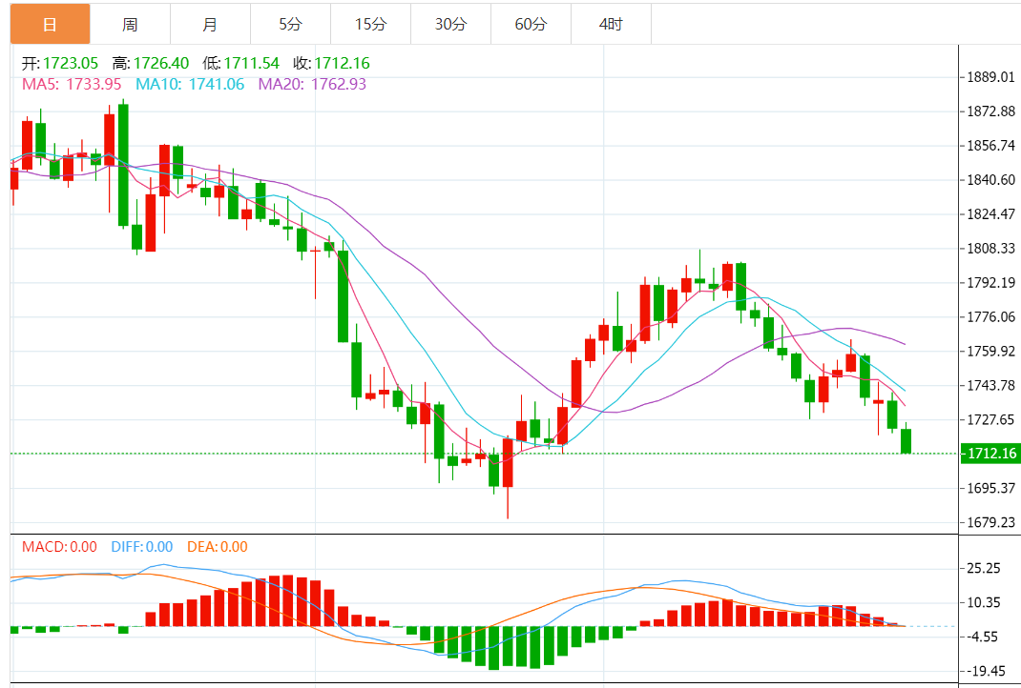Click the MACD: 0.00 label

point(59,547)
